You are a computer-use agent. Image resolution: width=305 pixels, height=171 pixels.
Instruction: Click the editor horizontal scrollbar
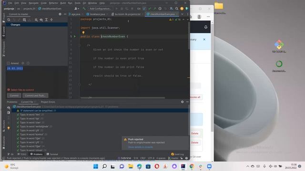[x=122, y=98]
